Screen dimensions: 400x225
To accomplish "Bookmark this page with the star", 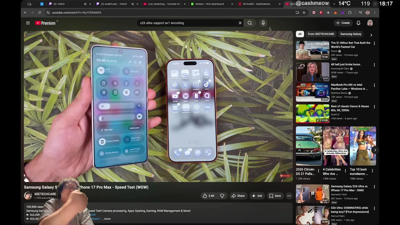I will click(304, 12).
